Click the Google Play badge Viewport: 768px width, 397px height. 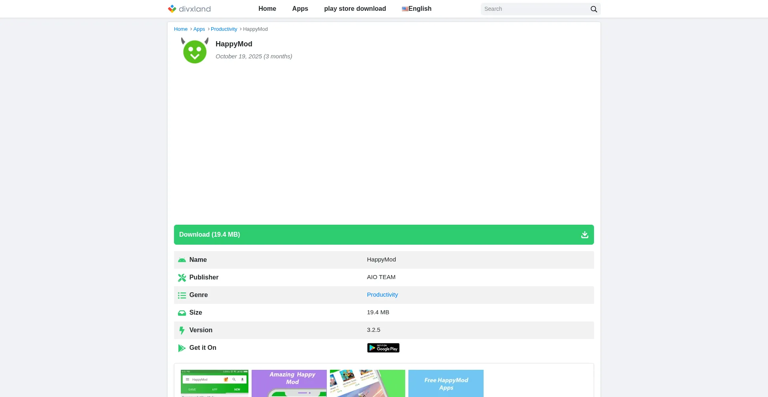click(x=383, y=348)
